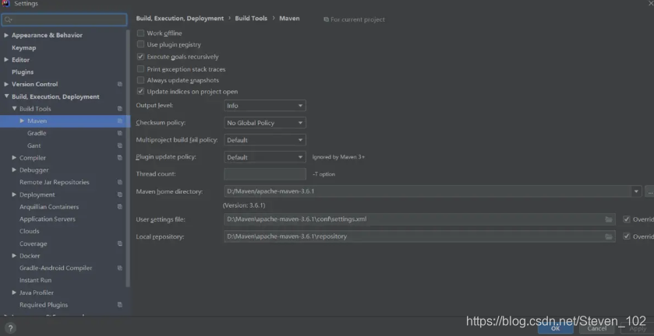
Task: Expand the Compiler tree node
Action: tap(14, 158)
